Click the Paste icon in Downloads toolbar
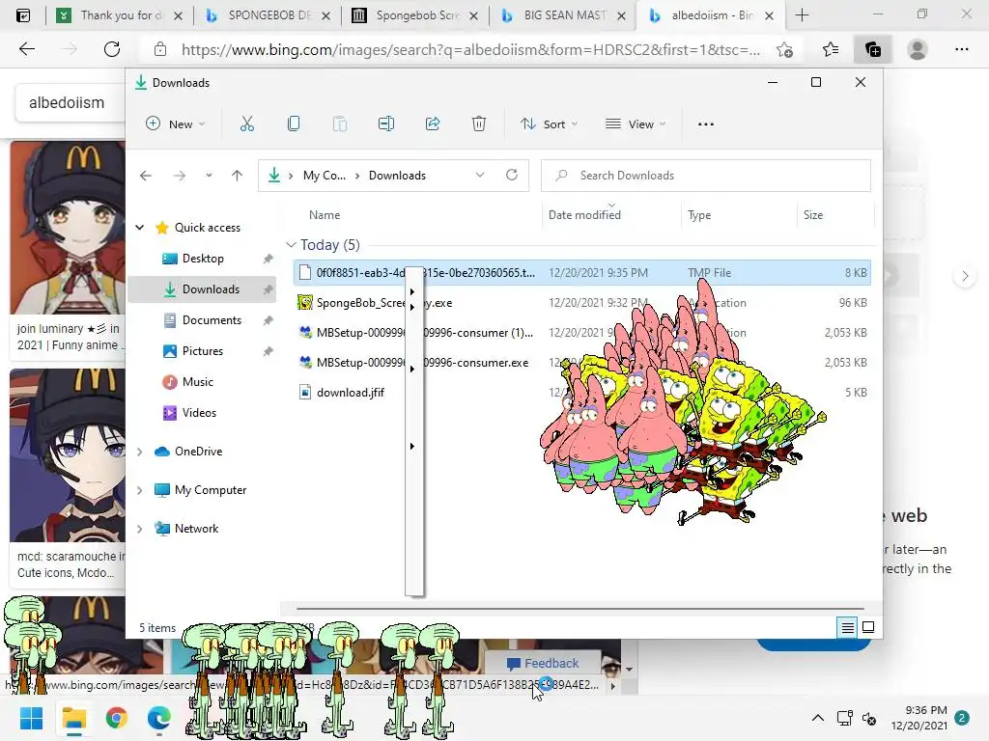Screen dimensions: 989x741 (x=339, y=124)
